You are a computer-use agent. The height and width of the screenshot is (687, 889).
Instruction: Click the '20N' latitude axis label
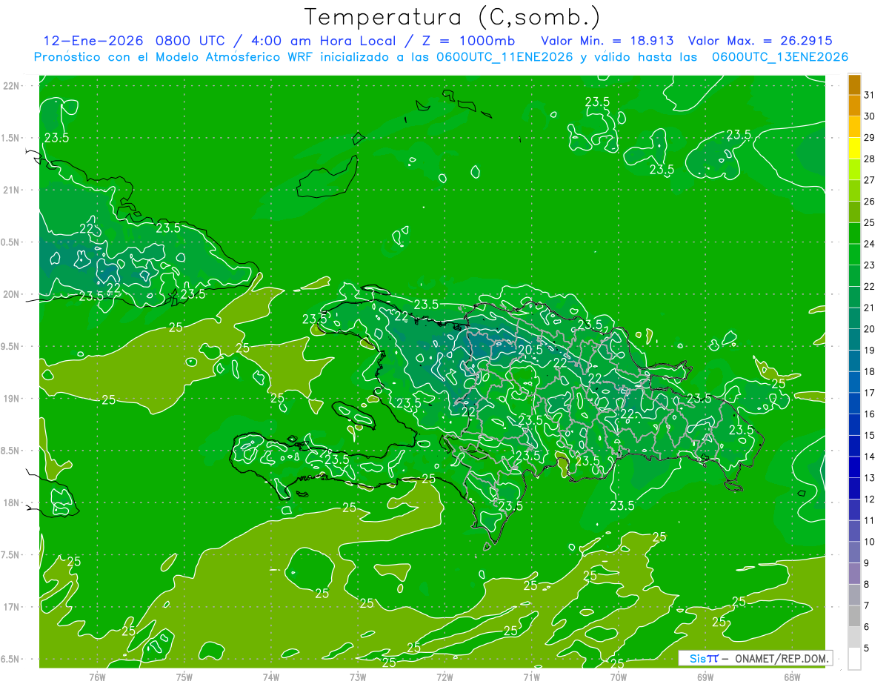coord(12,294)
